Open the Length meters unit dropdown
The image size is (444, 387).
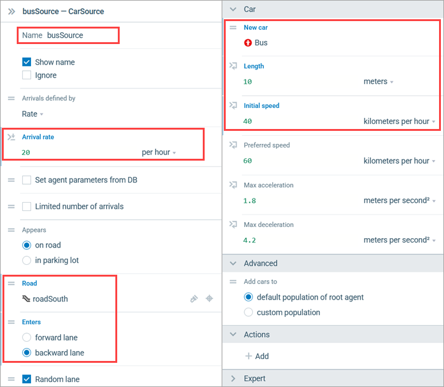pyautogui.click(x=378, y=82)
